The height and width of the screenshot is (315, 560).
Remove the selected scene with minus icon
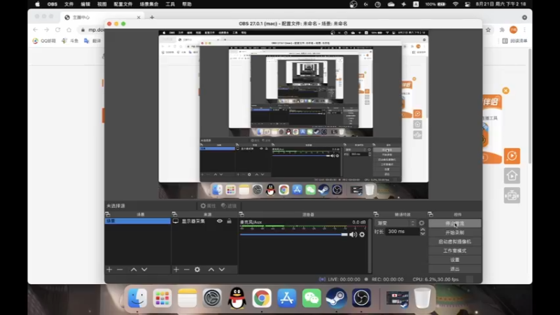120,269
